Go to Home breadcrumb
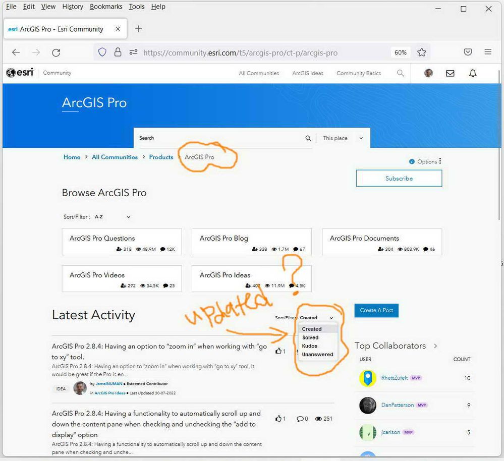 pos(72,157)
